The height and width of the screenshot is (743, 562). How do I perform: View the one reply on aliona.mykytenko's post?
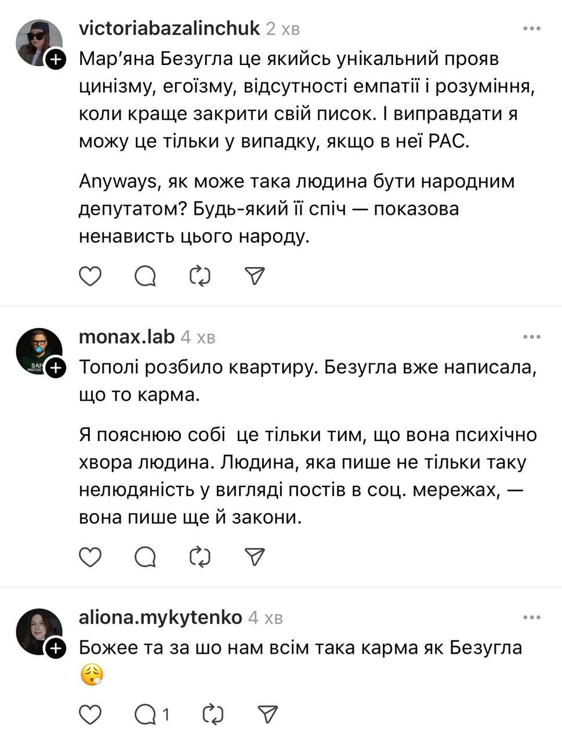(152, 715)
